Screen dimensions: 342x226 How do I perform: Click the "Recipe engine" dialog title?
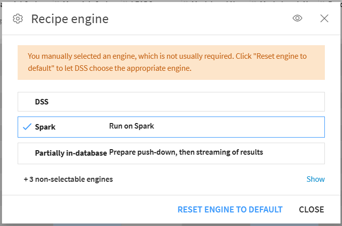click(70, 19)
